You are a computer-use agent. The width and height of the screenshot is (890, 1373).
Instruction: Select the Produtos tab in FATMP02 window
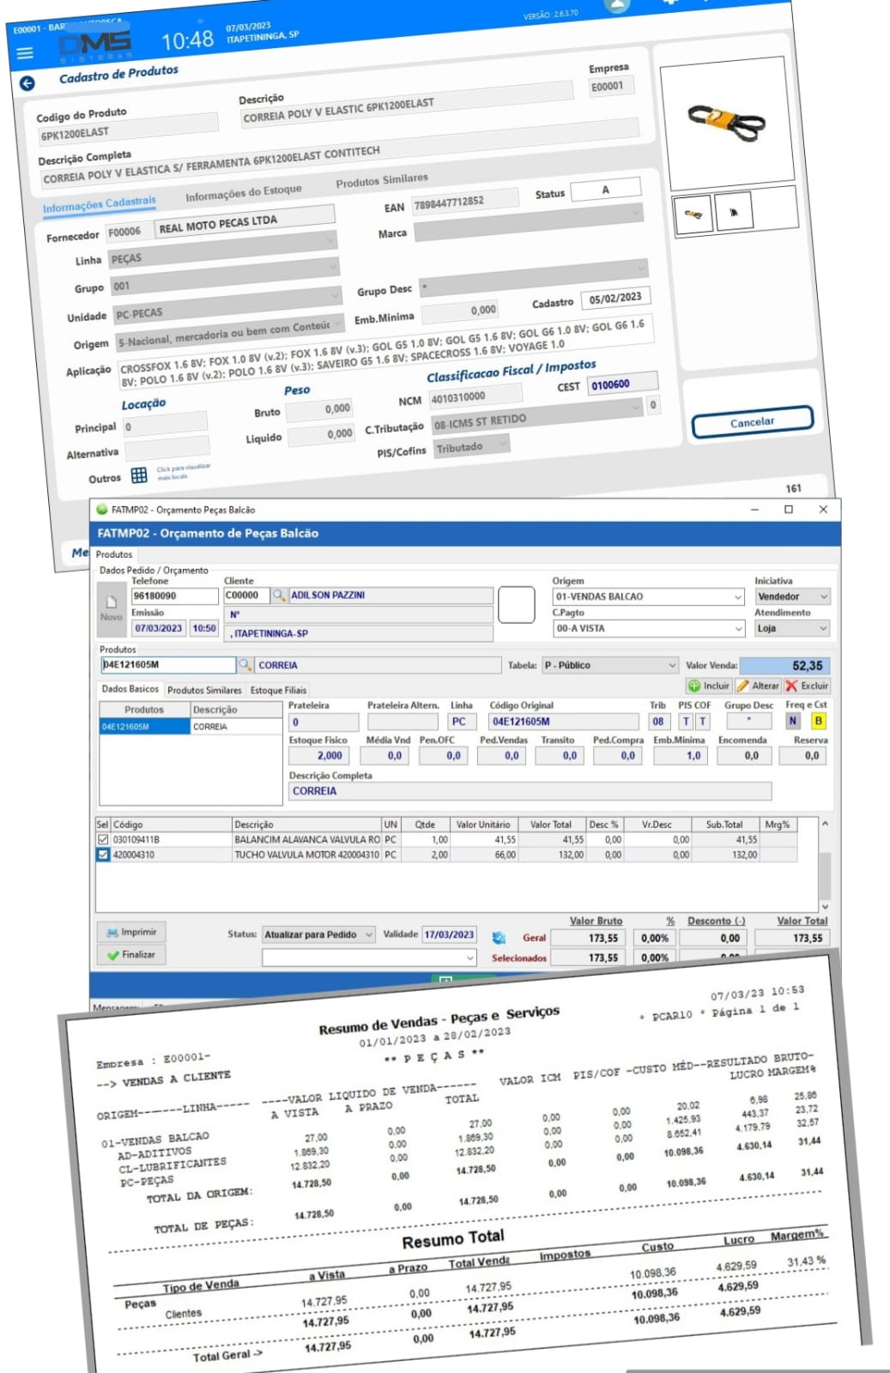pos(114,554)
